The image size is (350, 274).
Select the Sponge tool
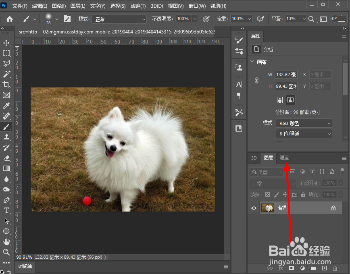point(6,189)
